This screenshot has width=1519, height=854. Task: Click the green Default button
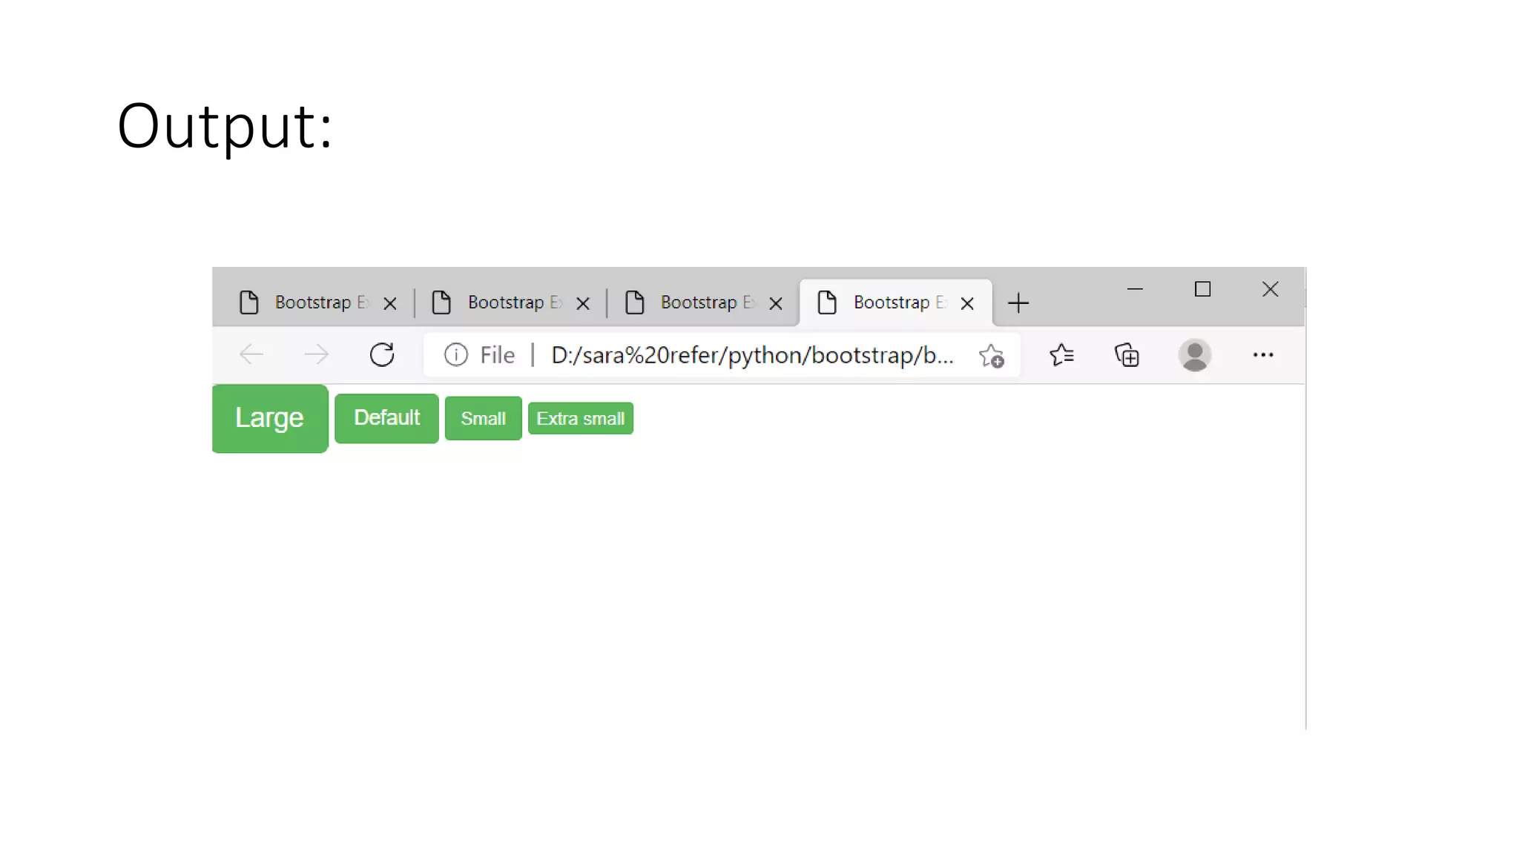[x=386, y=418]
